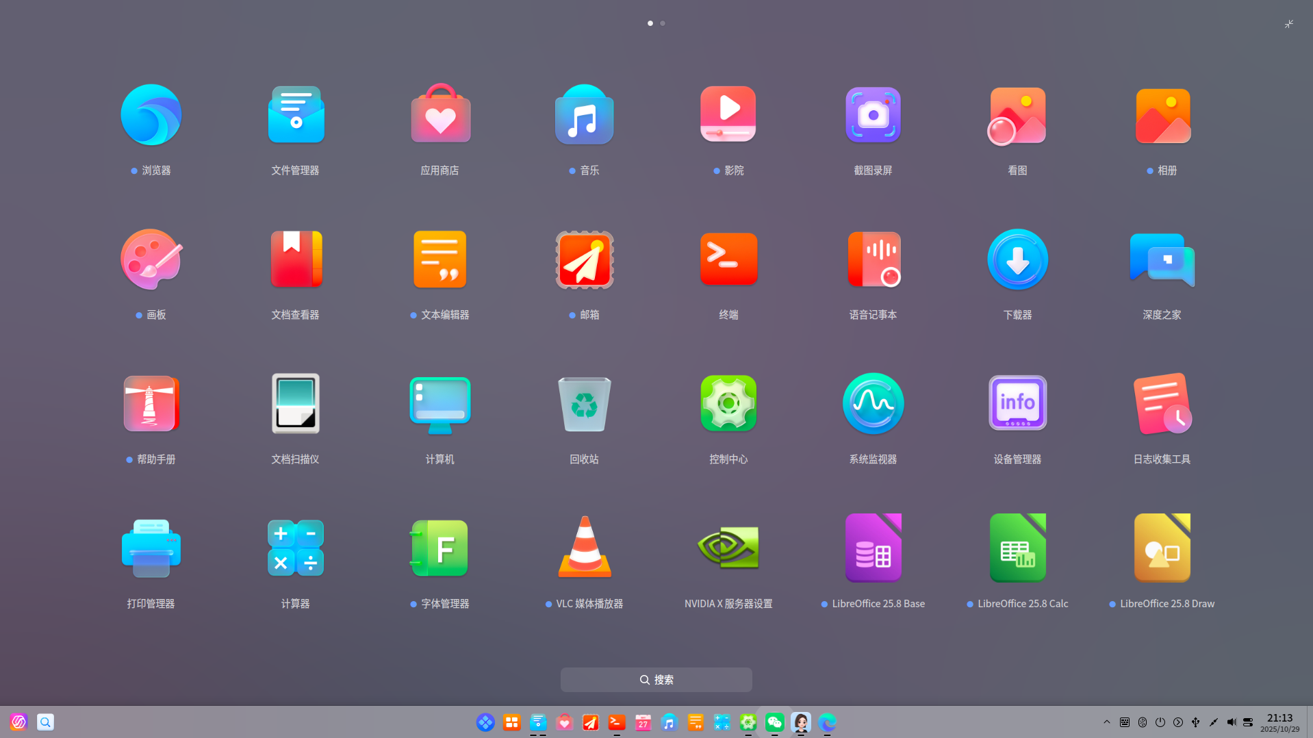Launch 控制中心 control center

point(728,404)
